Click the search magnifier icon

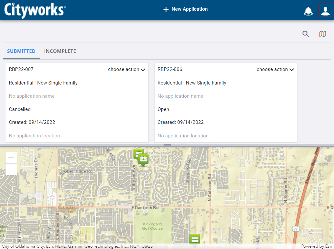306,34
